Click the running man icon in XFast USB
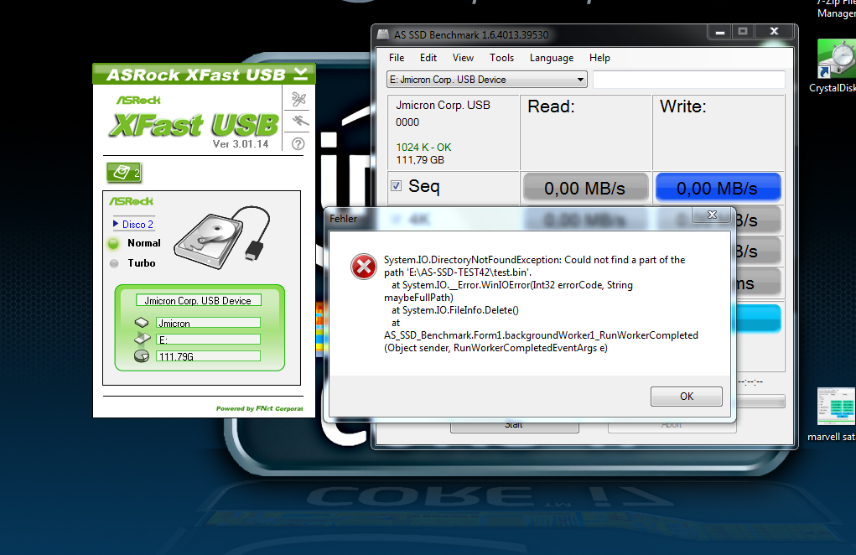 pos(298,122)
